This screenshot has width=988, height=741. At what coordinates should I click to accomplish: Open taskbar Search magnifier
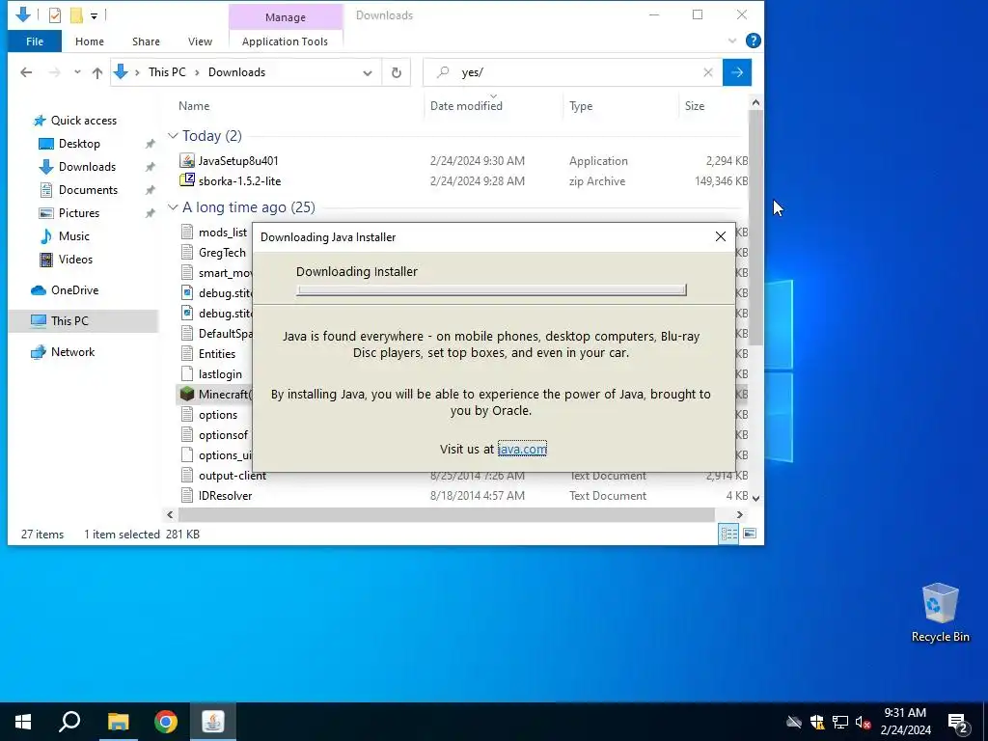[x=69, y=722]
